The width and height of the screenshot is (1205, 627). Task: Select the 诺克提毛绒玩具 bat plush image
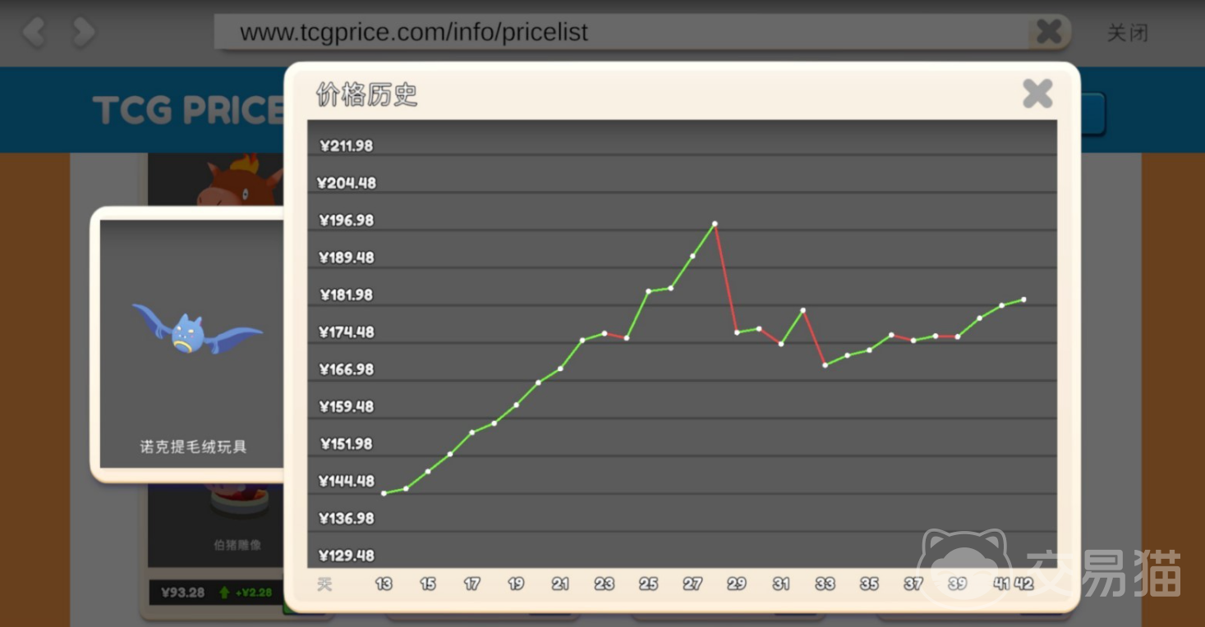[x=197, y=329]
